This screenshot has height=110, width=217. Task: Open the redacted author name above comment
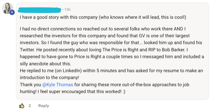[x=40, y=10]
